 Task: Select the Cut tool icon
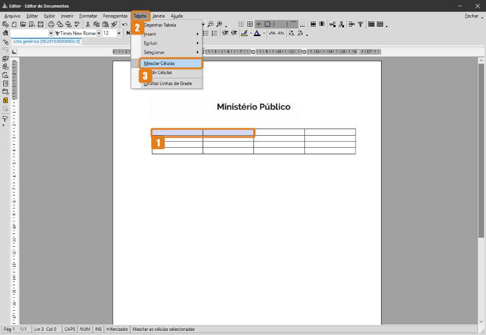88,24
